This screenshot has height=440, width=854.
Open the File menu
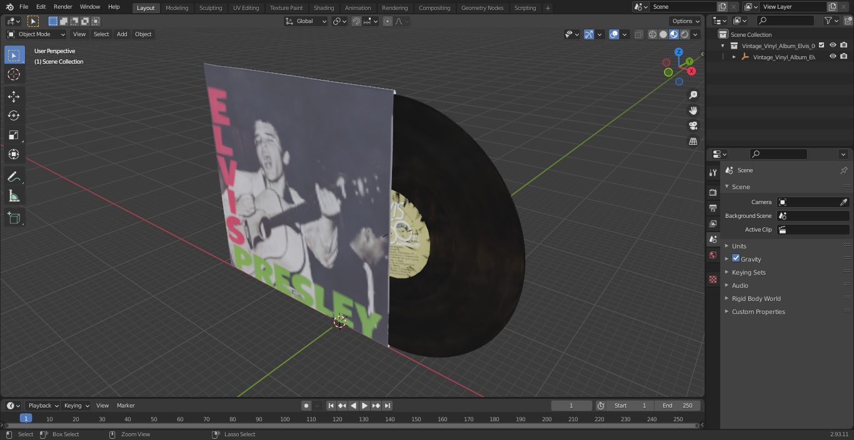pyautogui.click(x=24, y=7)
